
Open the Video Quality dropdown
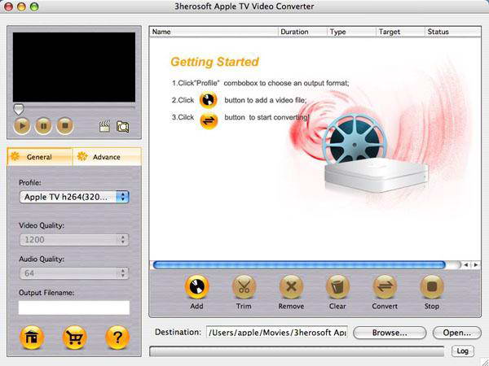click(x=74, y=240)
